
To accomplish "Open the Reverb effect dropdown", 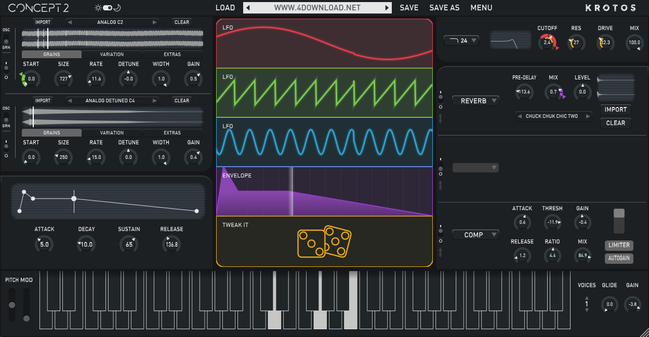I will pyautogui.click(x=475, y=101).
